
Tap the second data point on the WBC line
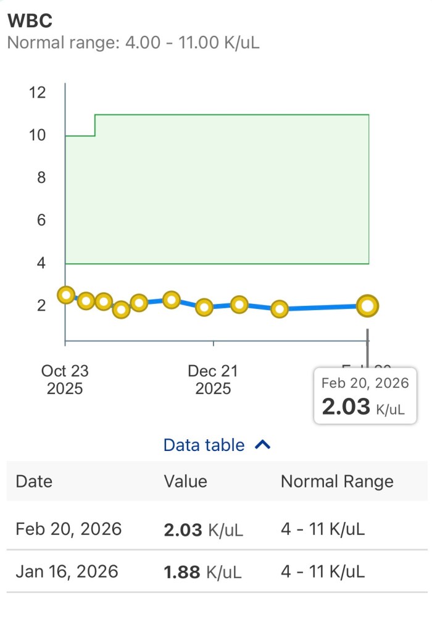point(86,301)
